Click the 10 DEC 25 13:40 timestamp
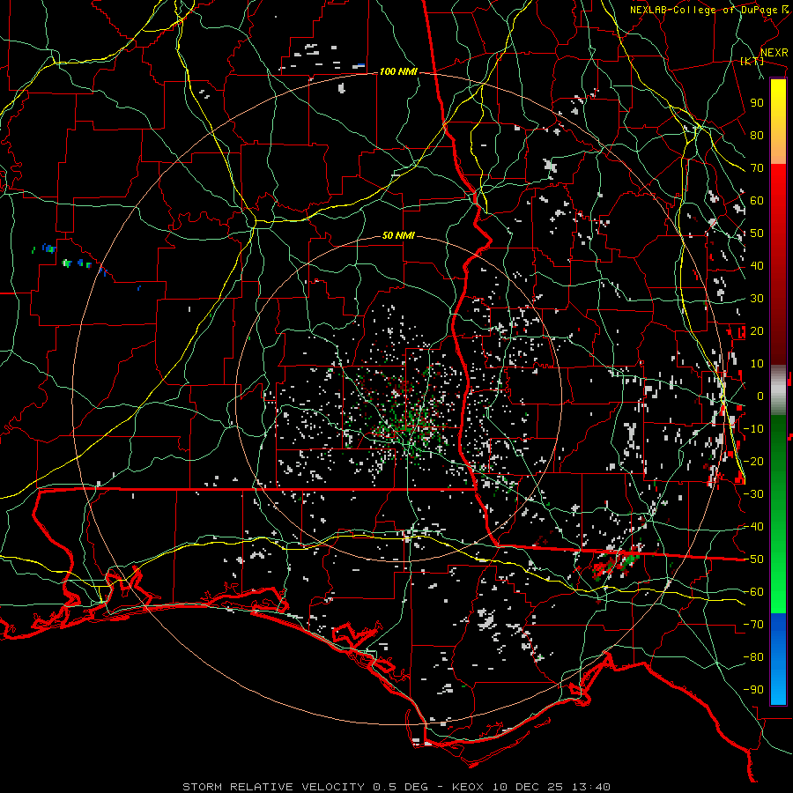Screen dimensions: 793x793 [550, 787]
